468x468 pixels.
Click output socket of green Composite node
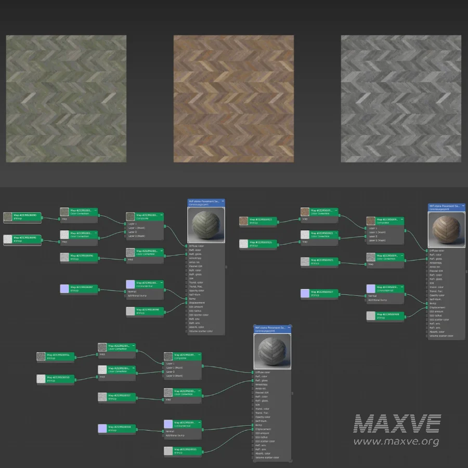(x=164, y=226)
